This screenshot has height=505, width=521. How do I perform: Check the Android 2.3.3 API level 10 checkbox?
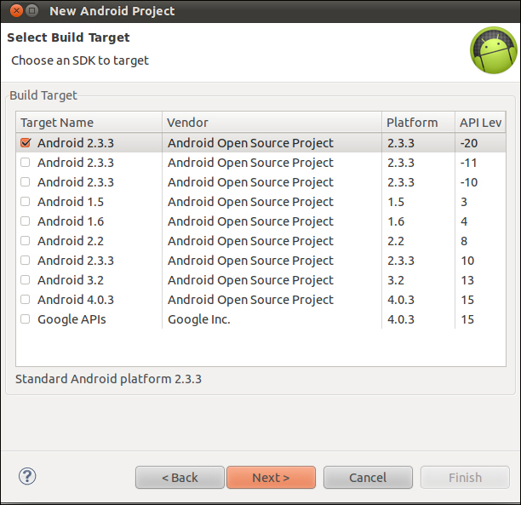26,261
